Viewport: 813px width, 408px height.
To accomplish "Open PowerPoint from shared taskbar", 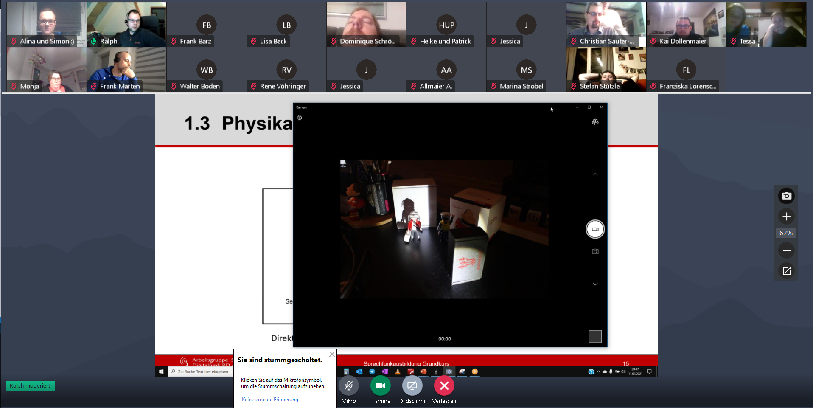I will 423,372.
